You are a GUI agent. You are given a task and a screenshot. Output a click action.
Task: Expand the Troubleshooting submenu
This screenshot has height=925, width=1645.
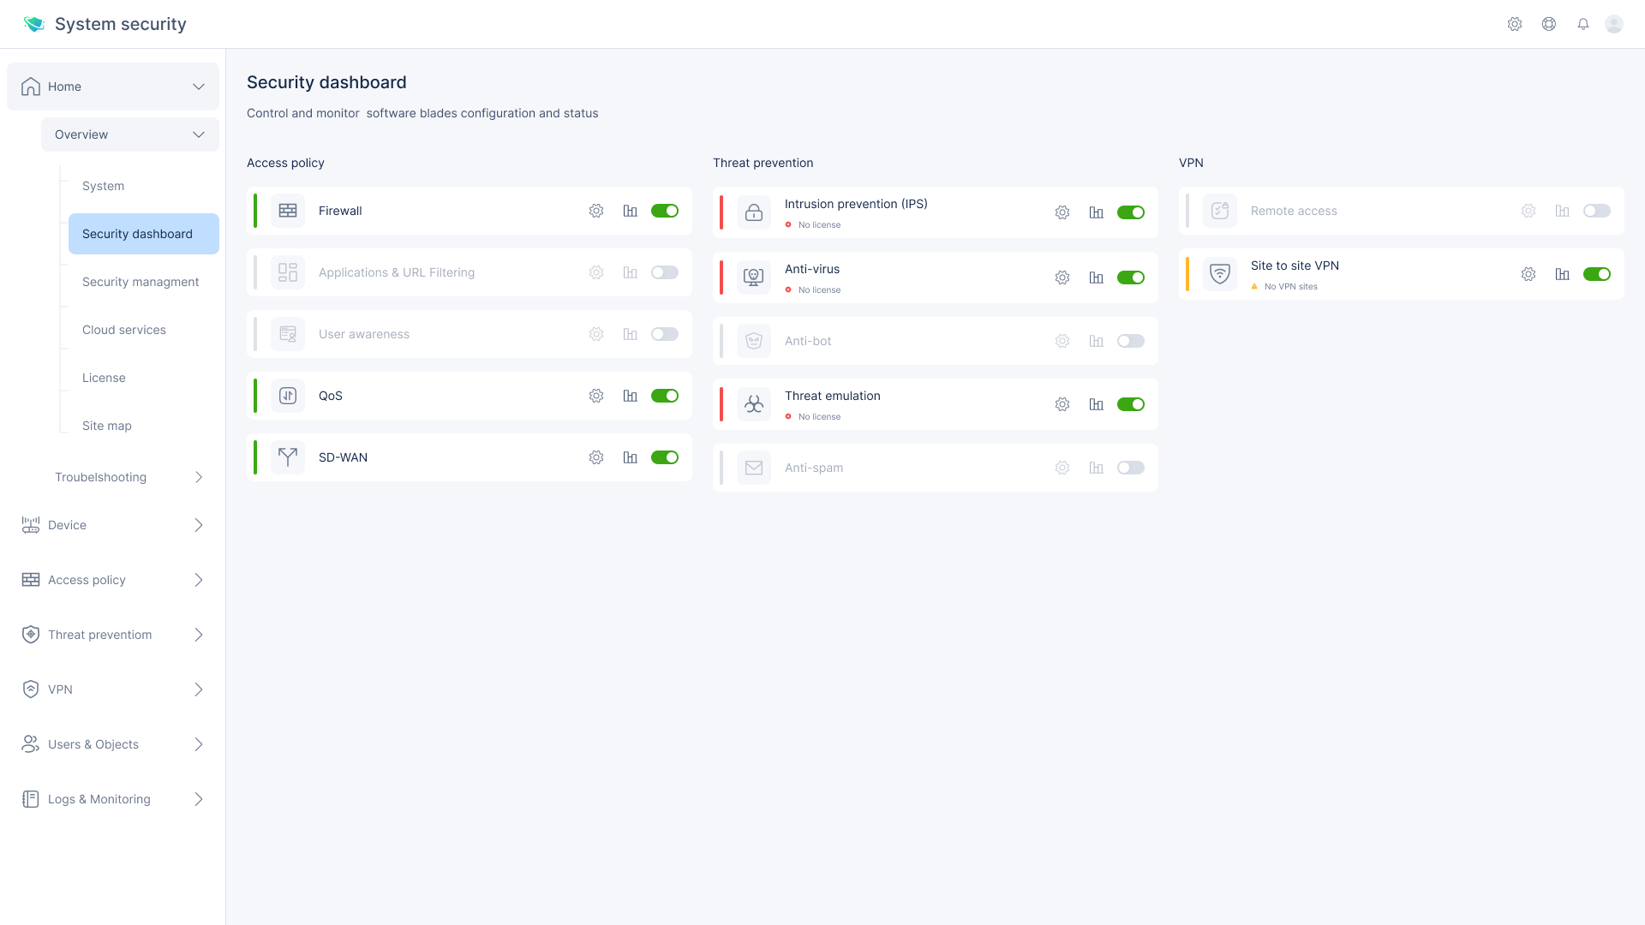199,477
